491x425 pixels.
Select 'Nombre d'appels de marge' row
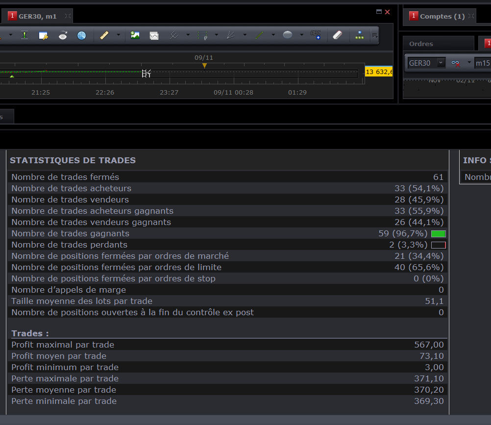(228, 290)
